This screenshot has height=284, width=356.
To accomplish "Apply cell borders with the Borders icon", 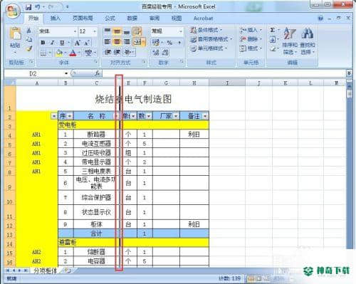I will 43,53.
